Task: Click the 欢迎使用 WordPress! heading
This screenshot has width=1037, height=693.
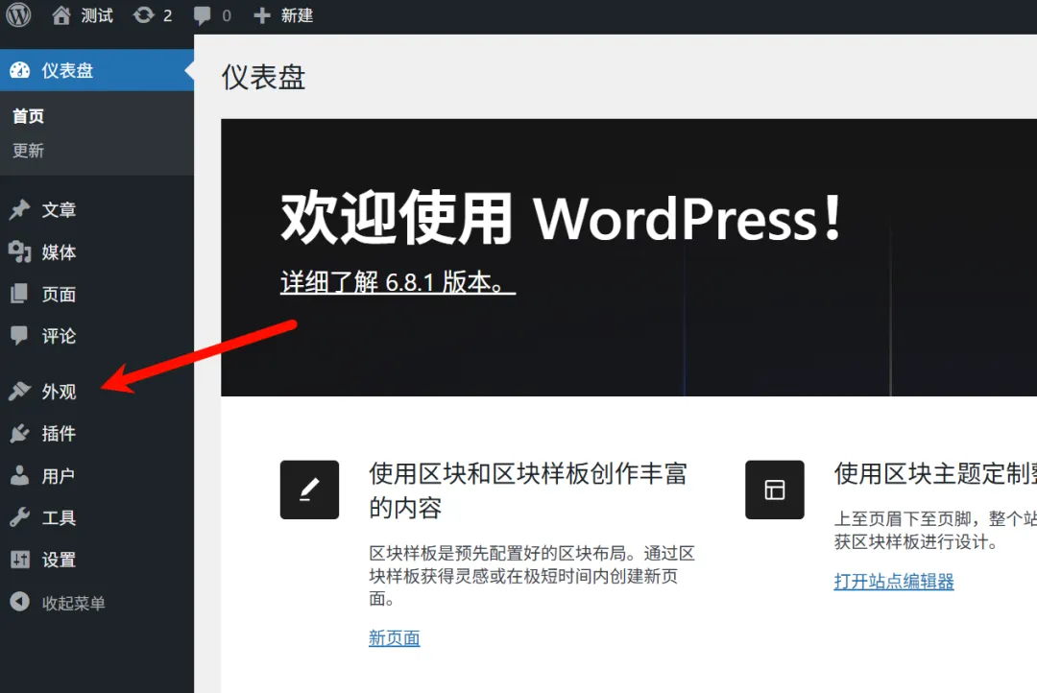Action: 562,217
